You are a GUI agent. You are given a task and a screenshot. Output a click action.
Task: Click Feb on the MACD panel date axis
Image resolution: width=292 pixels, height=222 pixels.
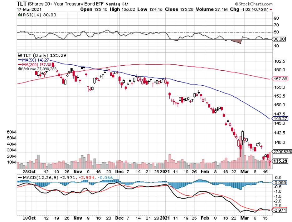205,218
